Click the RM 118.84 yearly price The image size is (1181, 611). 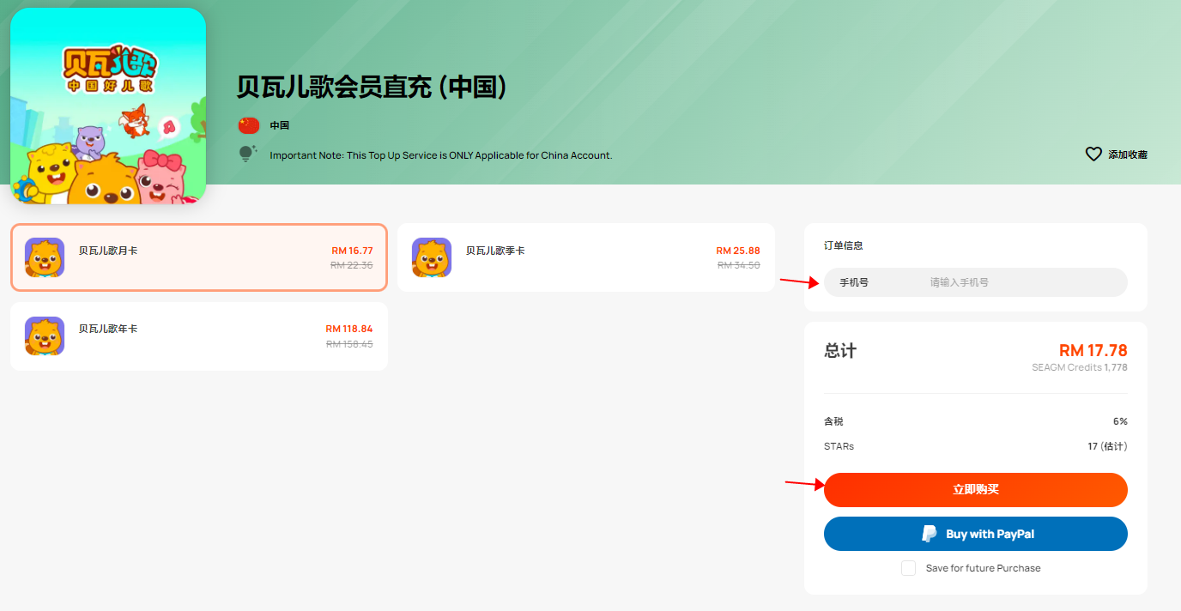click(349, 329)
